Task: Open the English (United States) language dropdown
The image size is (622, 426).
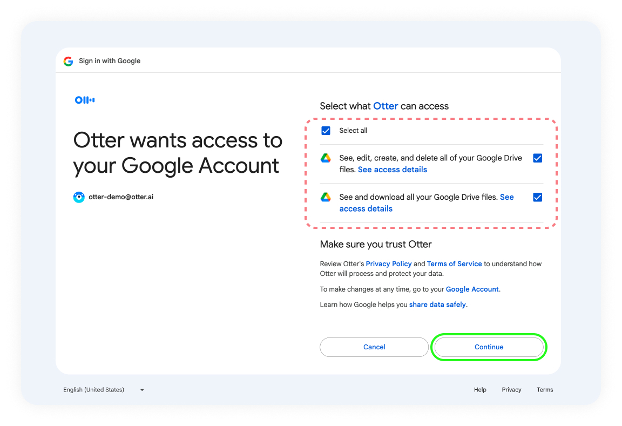Action: 103,390
